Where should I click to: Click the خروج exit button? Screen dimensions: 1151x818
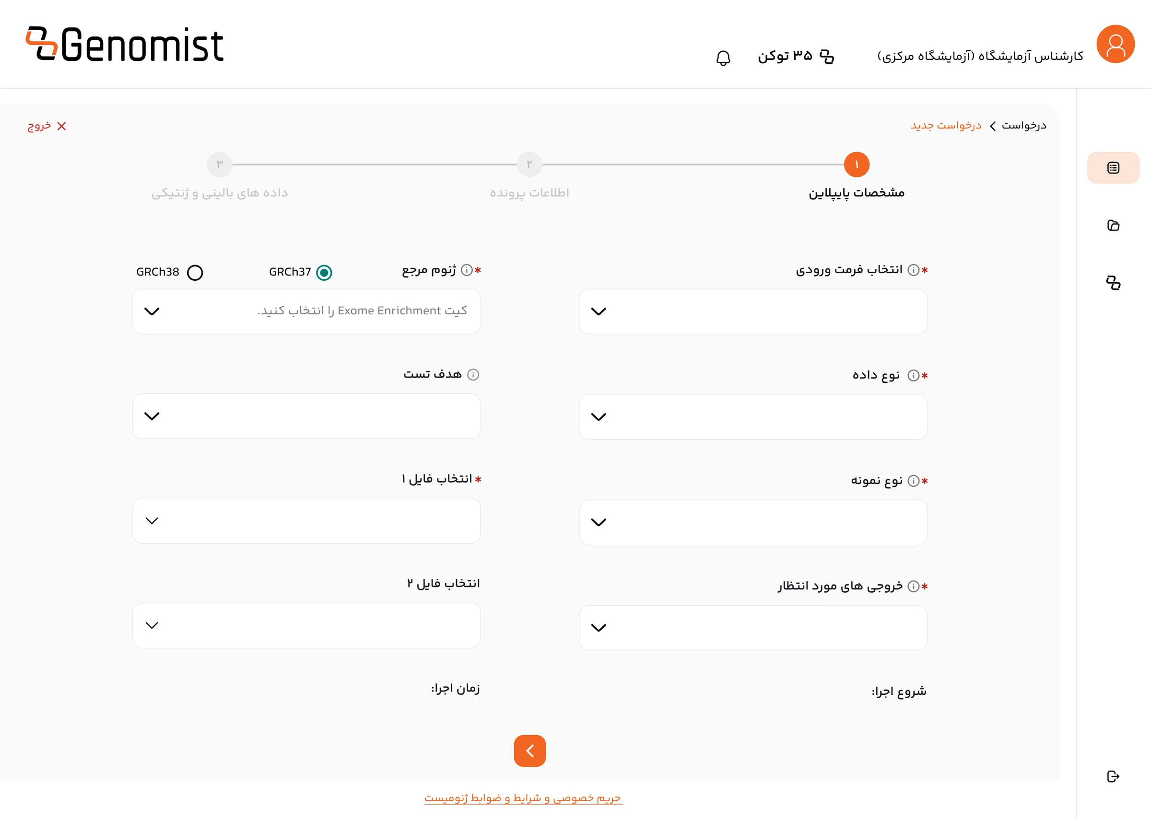pyautogui.click(x=47, y=126)
